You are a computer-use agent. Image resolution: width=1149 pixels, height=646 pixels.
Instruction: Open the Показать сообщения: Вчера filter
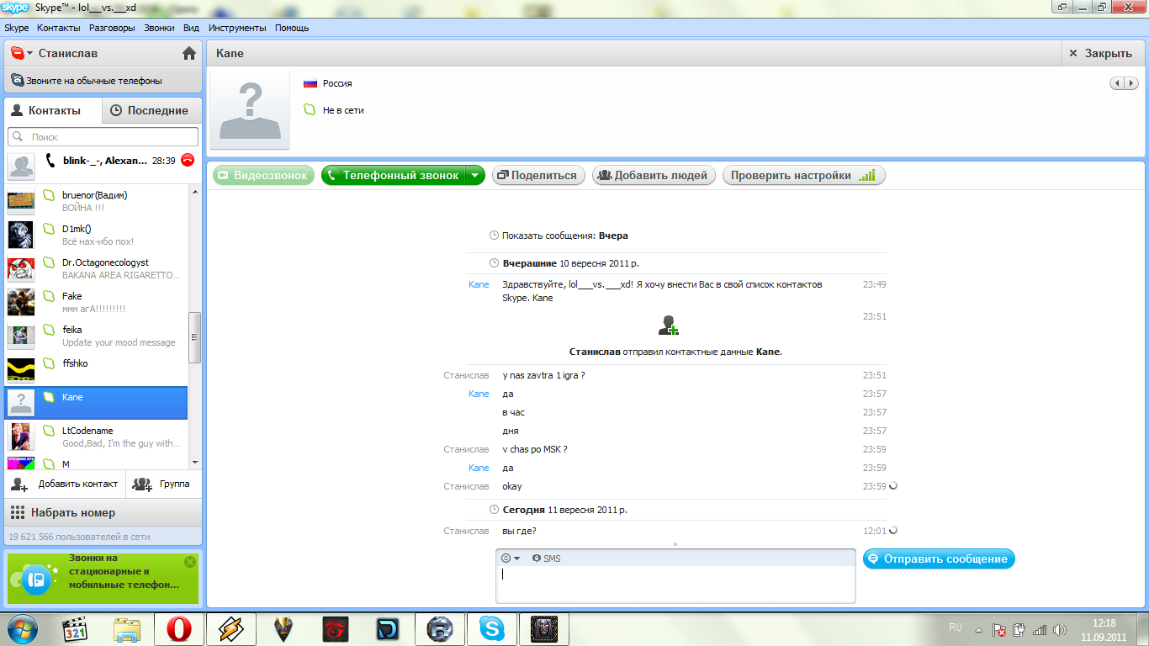[559, 236]
